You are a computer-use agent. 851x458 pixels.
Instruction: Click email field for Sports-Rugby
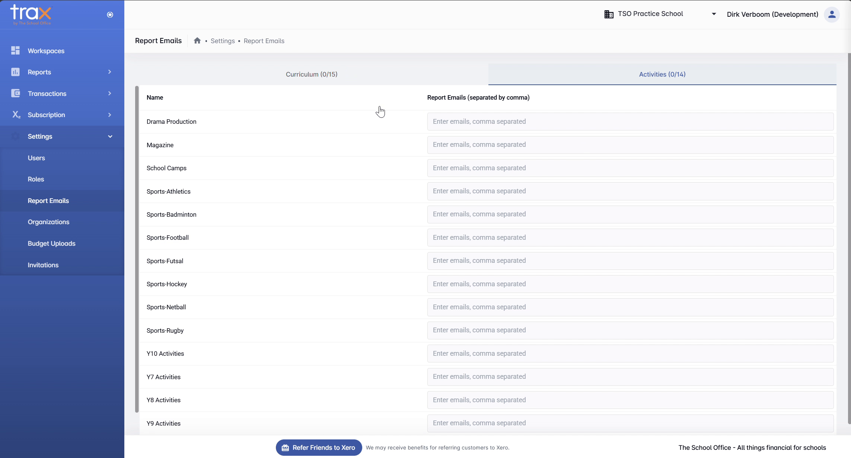coord(630,330)
